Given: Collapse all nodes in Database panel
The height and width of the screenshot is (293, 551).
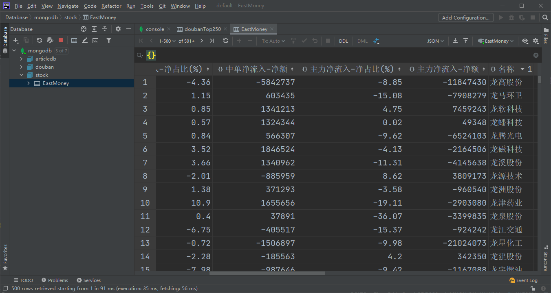Looking at the screenshot, I should 105,29.
